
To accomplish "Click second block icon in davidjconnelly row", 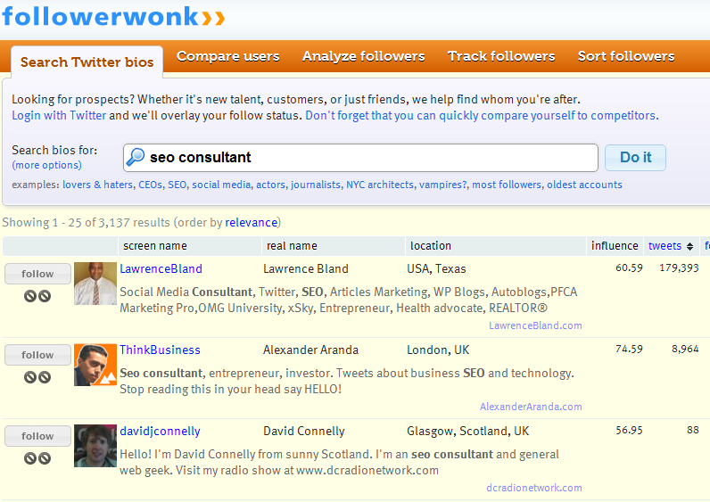I will coord(45,458).
